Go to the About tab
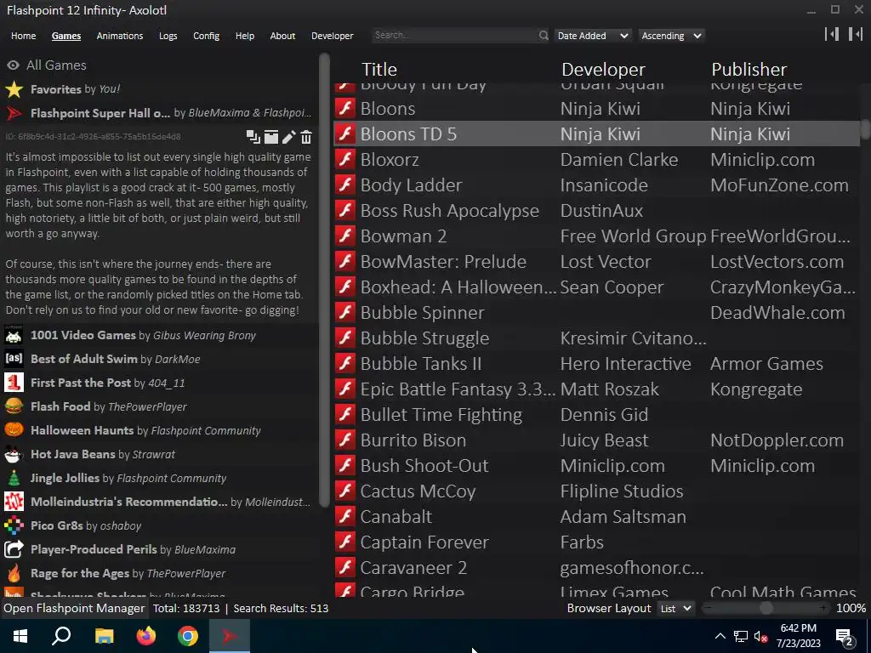 click(282, 36)
